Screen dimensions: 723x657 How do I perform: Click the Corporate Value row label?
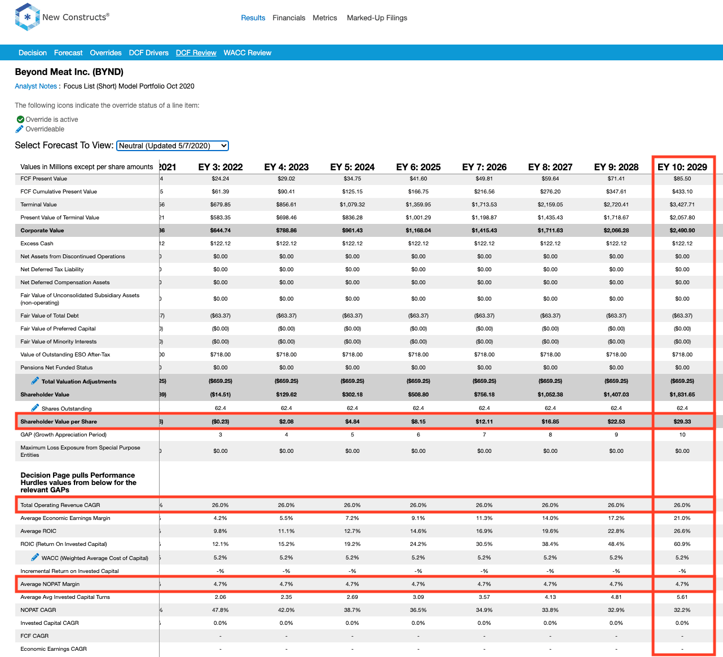(x=42, y=230)
